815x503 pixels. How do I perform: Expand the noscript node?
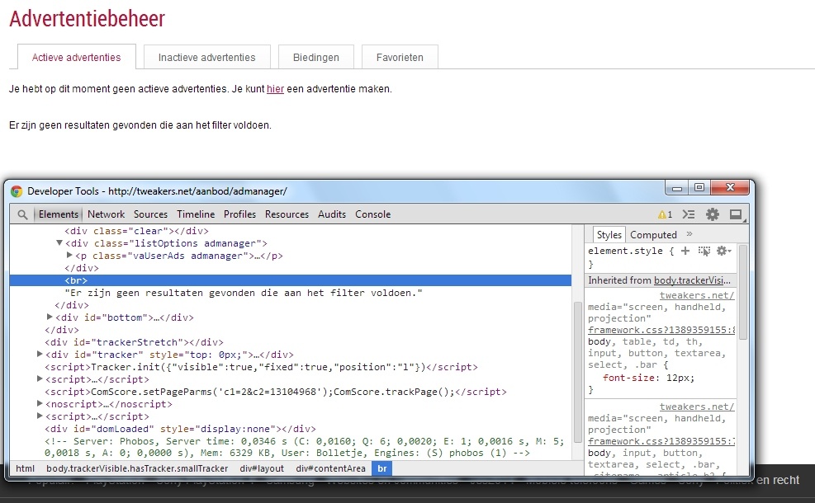tap(40, 404)
